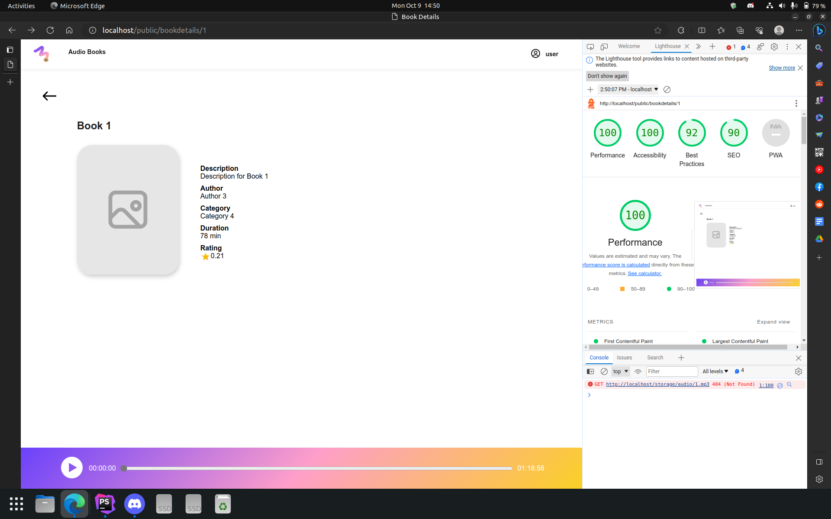
Task: Clear all Lighthouse reports icon
Action: click(x=667, y=90)
